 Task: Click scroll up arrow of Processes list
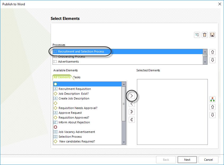[x=205, y=52]
